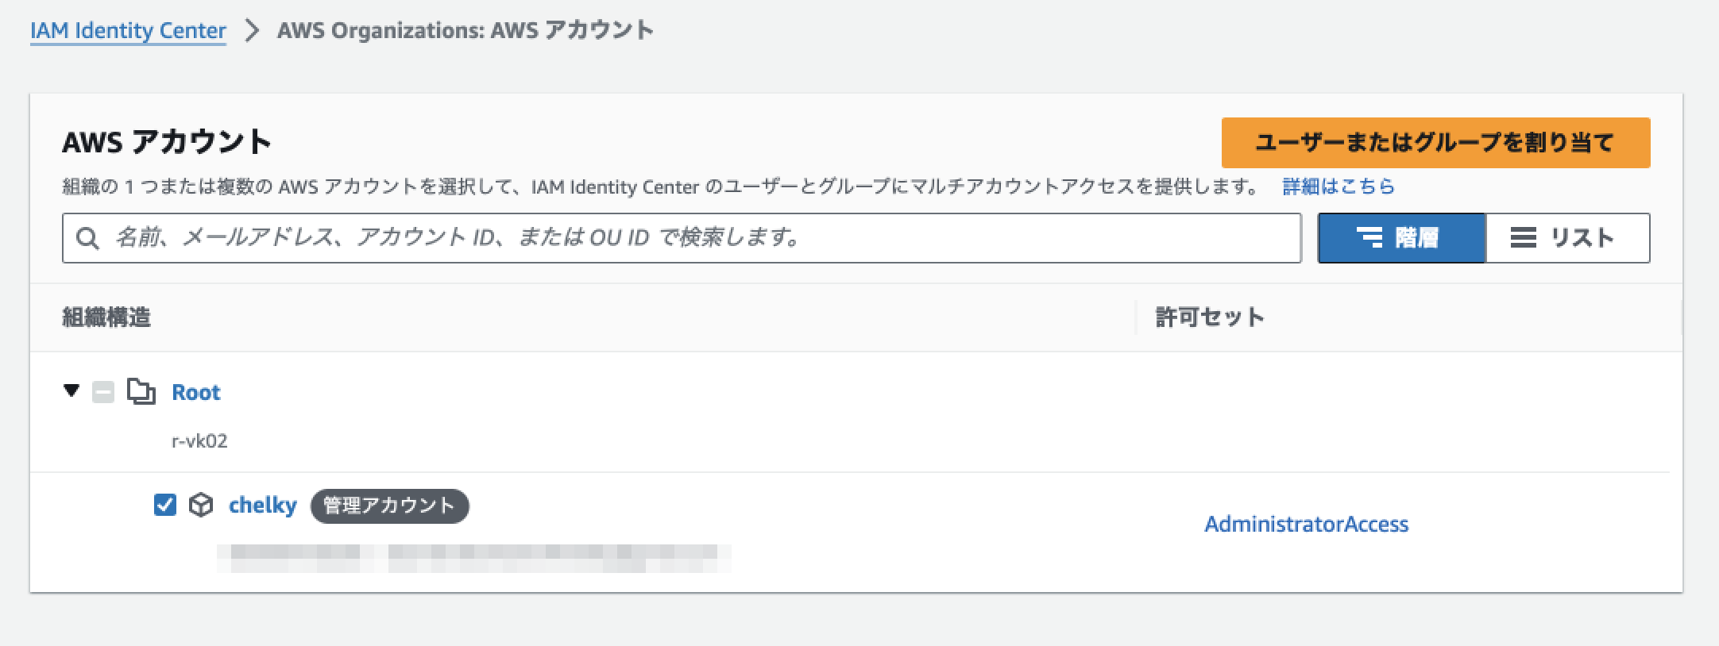
Task: Open the Root organizational unit link
Action: [195, 391]
